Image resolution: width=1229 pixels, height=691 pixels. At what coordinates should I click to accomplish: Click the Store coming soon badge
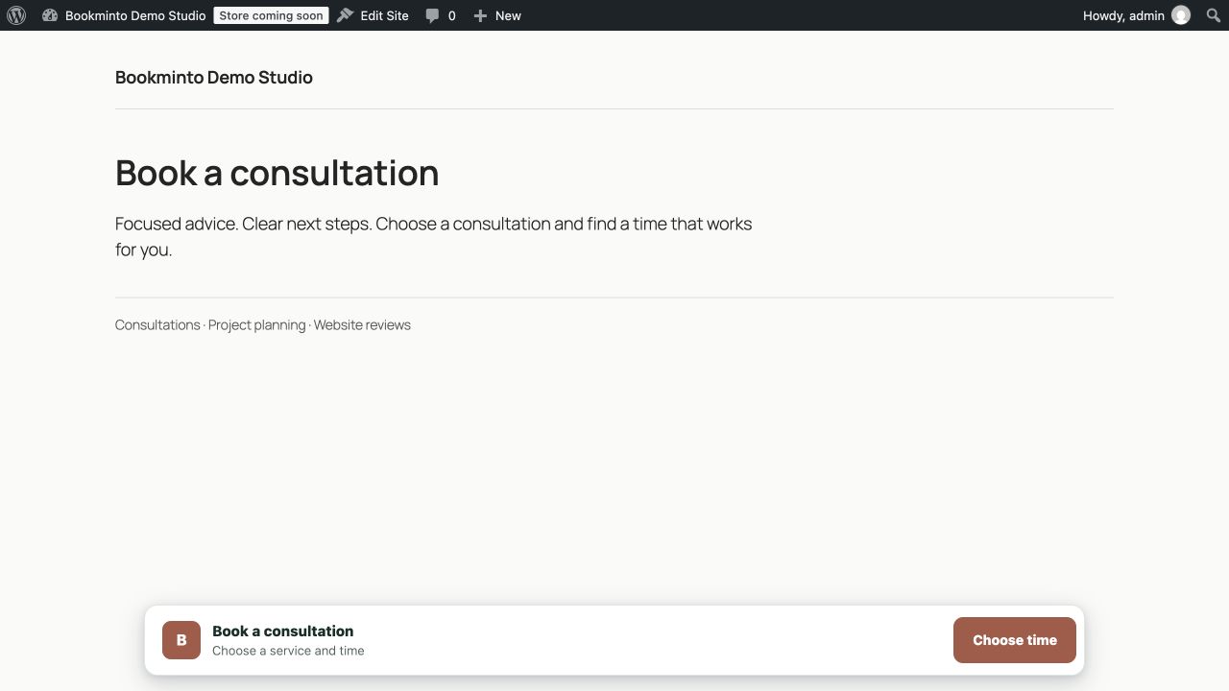(271, 15)
